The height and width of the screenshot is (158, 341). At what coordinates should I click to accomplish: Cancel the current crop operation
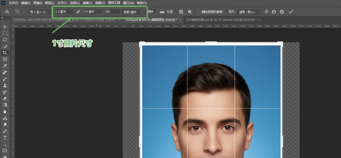pyautogui.click(x=282, y=12)
